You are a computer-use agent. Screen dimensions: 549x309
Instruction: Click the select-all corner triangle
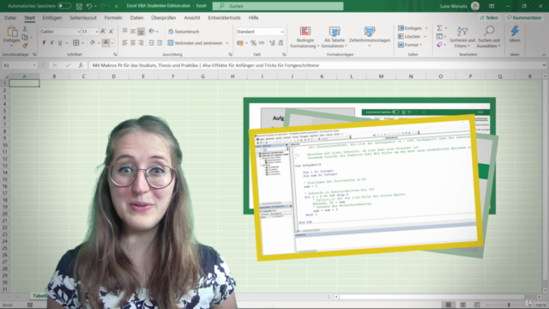[5, 76]
